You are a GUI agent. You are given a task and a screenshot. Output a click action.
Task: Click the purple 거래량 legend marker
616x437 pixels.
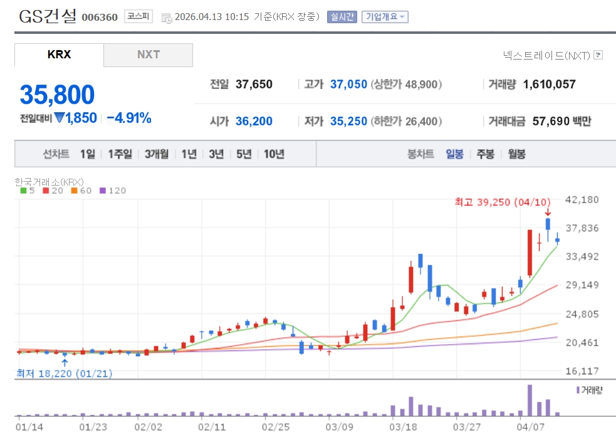pos(577,390)
